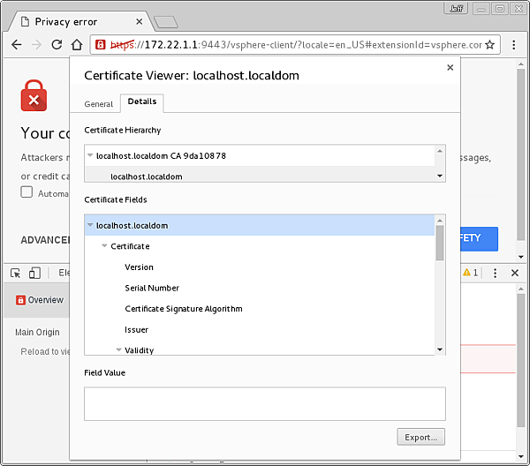Click the Jeff profile button
This screenshot has height=466, width=530.
(x=456, y=9)
